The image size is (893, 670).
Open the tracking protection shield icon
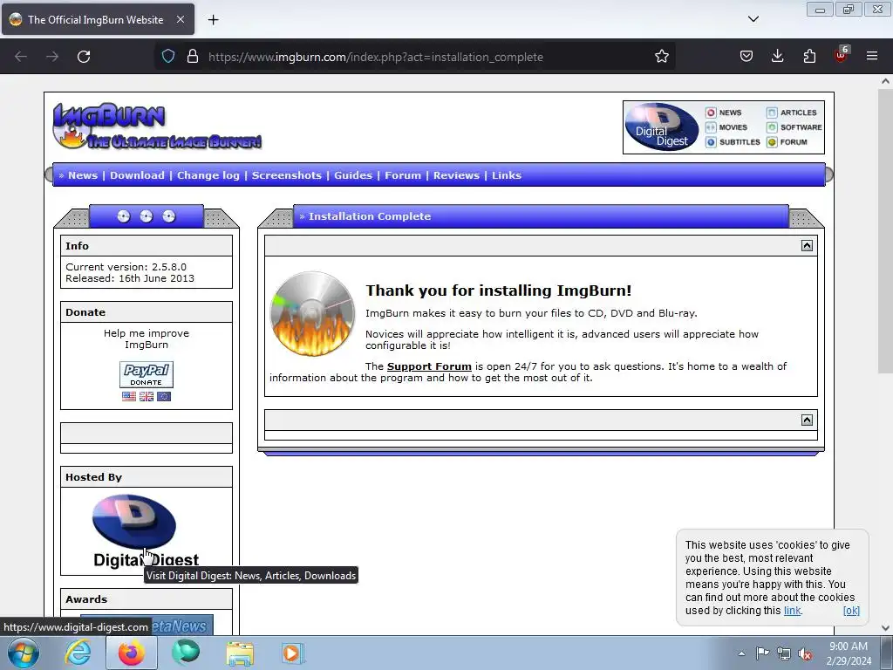[168, 57]
